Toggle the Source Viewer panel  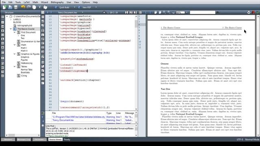[55, 140]
